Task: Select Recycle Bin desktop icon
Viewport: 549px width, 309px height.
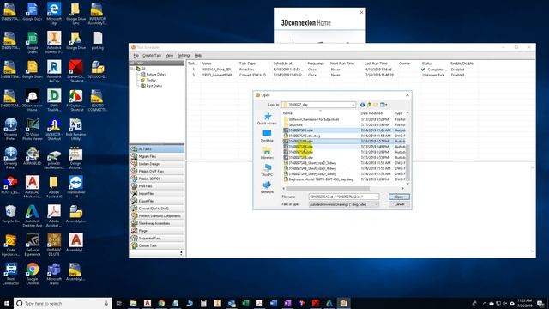Action: click(10, 215)
